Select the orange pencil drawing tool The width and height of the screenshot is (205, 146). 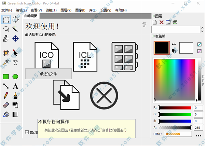(6, 96)
